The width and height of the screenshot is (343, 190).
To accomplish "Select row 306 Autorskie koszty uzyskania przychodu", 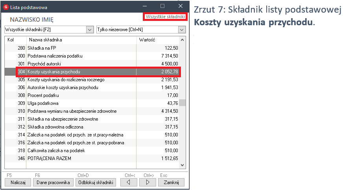I will (x=92, y=88).
